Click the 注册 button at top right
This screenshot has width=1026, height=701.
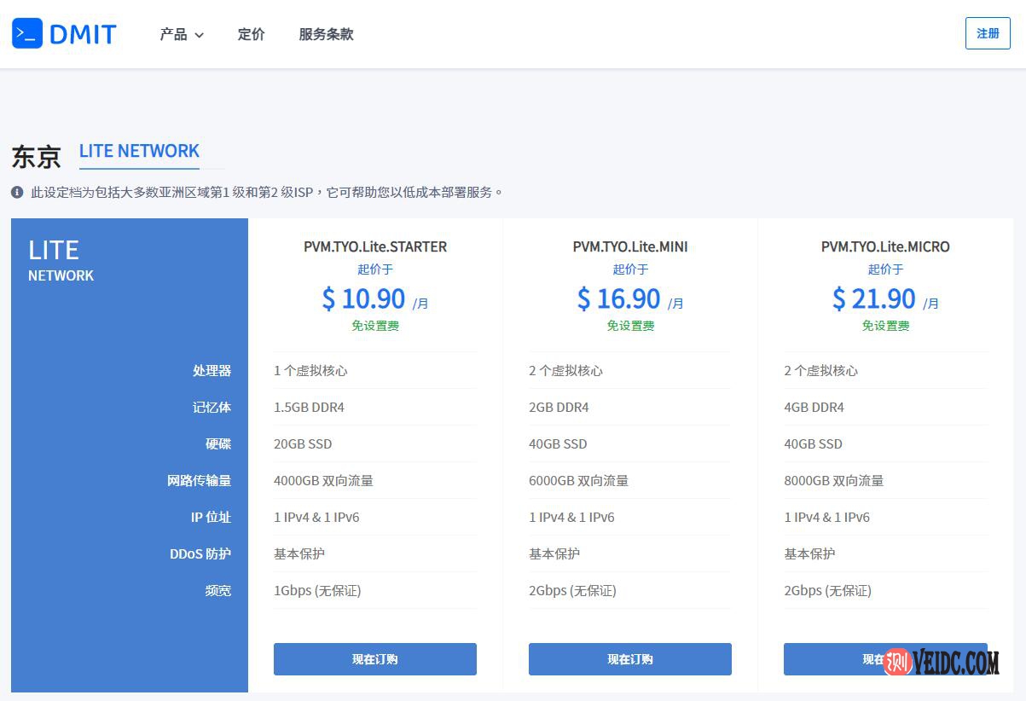(987, 33)
